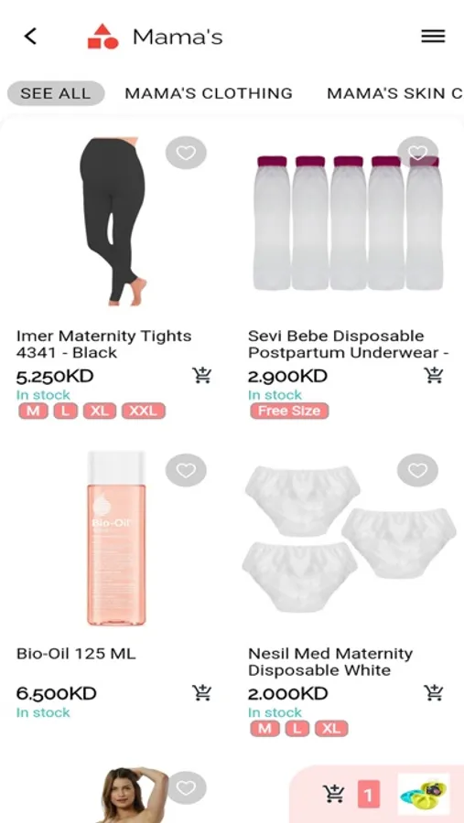
Task: Choose size XXL for maternity tights
Action: (144, 411)
